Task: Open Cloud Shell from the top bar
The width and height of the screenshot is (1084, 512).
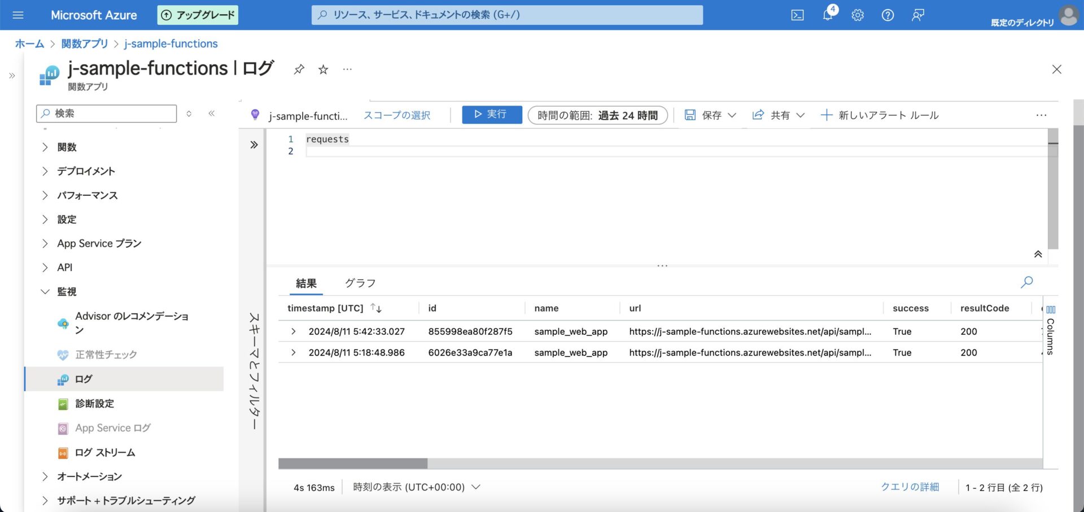Action: (x=797, y=15)
